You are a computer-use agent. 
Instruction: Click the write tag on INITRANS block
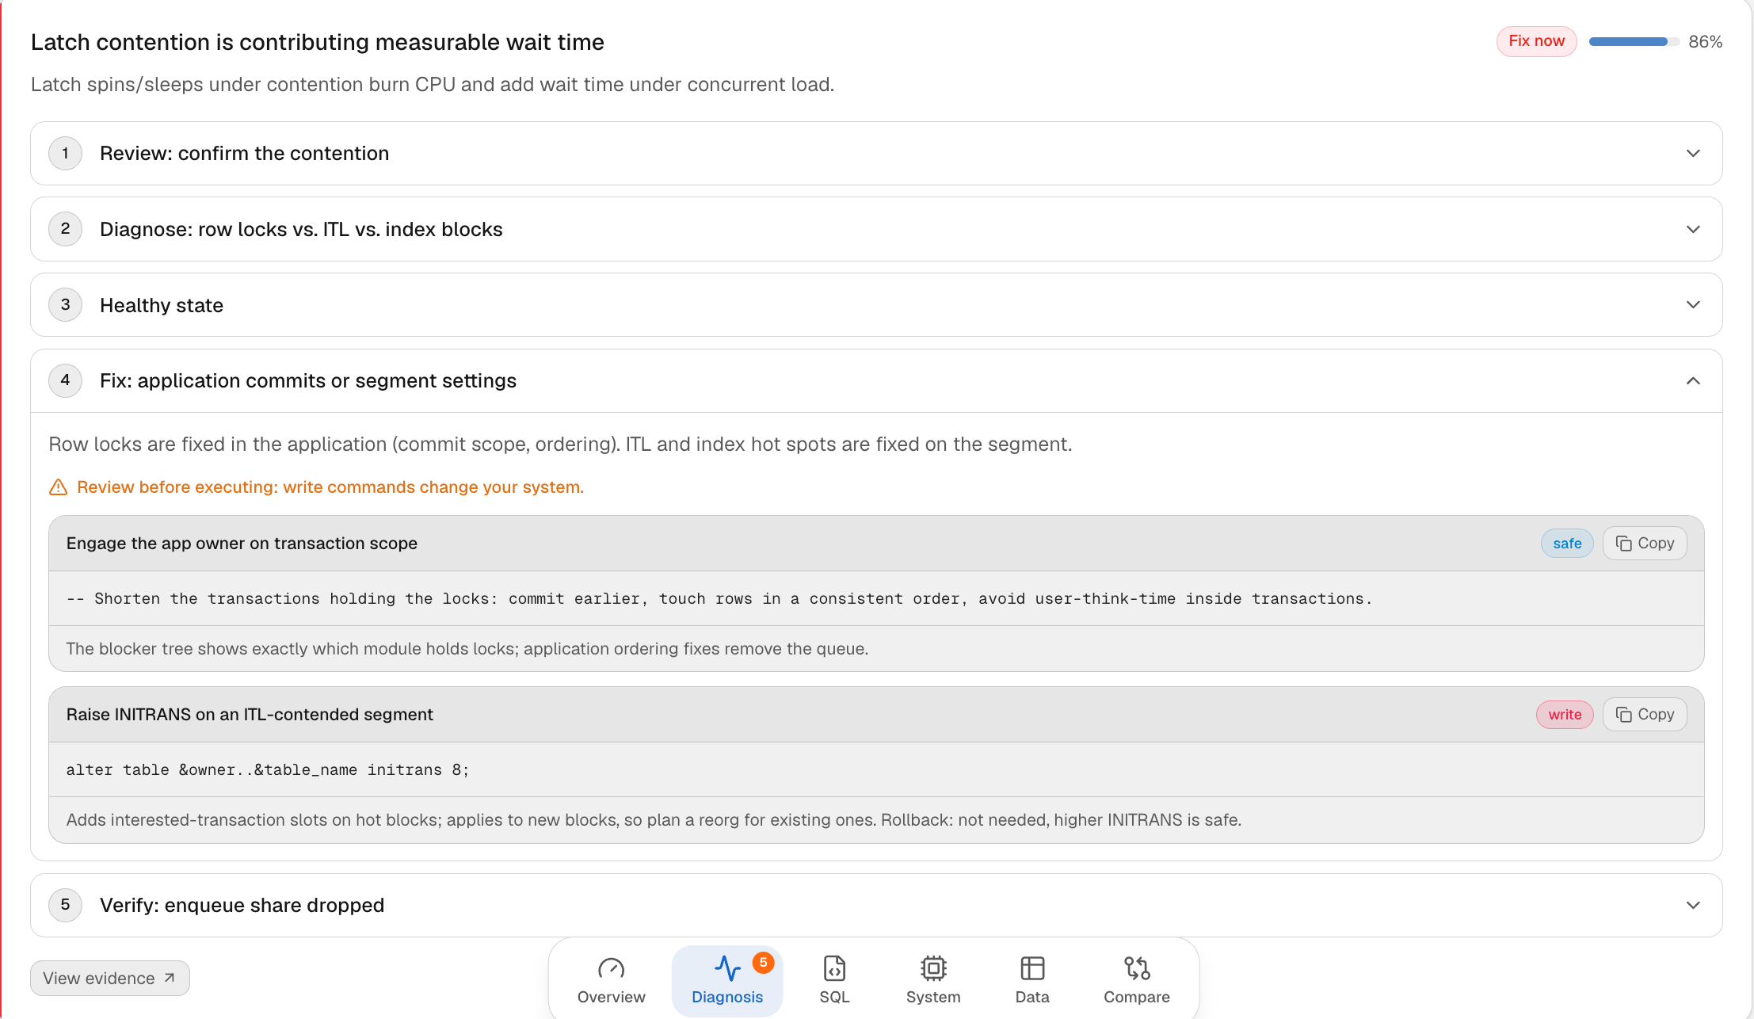pyautogui.click(x=1565, y=715)
